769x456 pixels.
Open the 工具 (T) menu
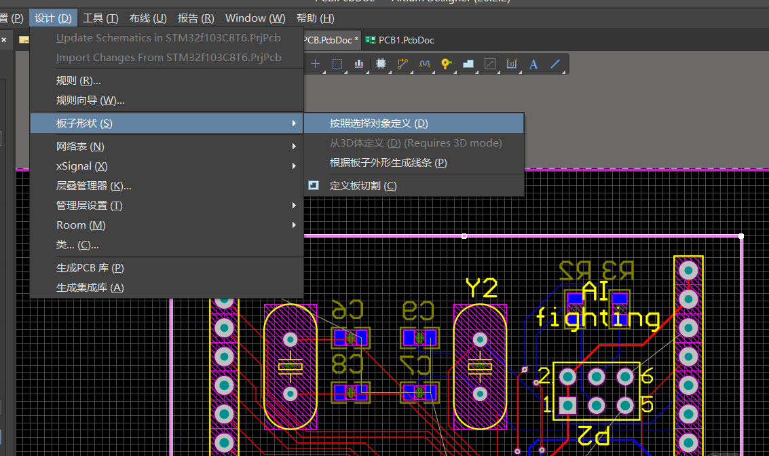coord(100,18)
